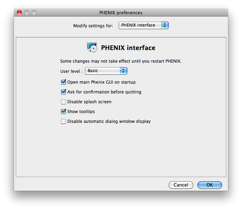Uncheck Open main Phenix GUI on startup
Screen dimensions: 242x210
click(x=63, y=82)
